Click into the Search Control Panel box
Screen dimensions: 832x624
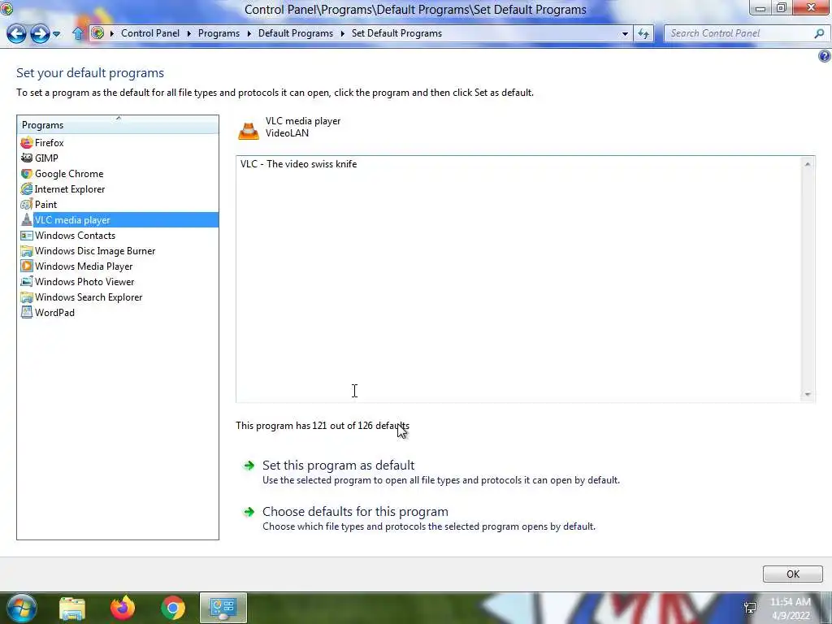pos(740,33)
